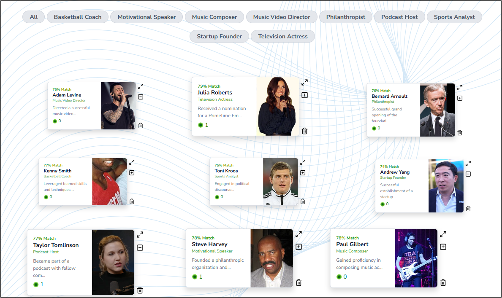Viewport: 502px width, 298px height.
Task: Delete the Steve Harvey card
Action: [x=298, y=283]
